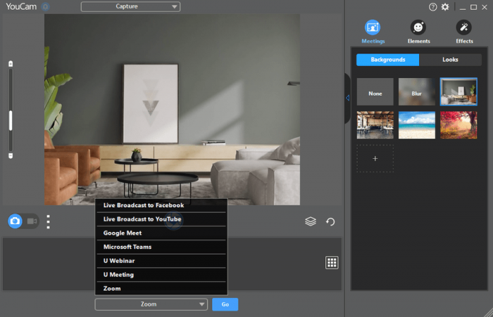Collapse the Zoom meeting app dropdown
This screenshot has width=493, height=317.
[151, 304]
